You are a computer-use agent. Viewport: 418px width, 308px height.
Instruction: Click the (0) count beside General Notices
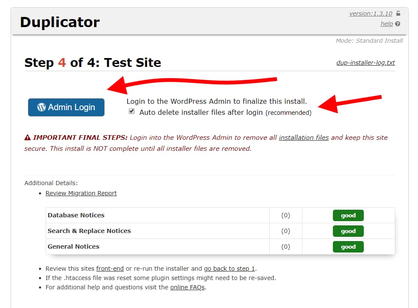[x=285, y=247]
